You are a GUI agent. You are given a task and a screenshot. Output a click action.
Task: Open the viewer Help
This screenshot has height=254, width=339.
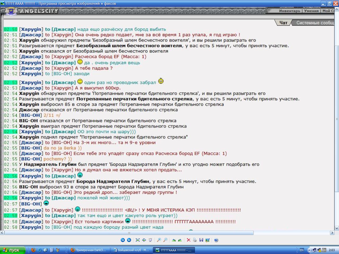(x=216, y=240)
